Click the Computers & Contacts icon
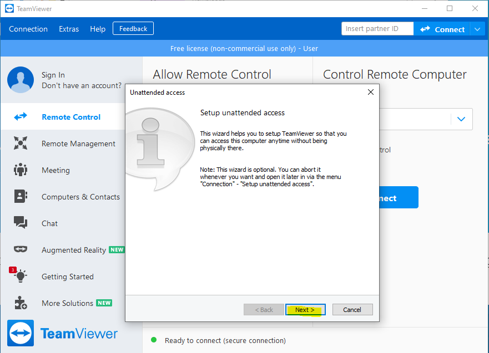Image resolution: width=489 pixels, height=353 pixels. [21, 197]
